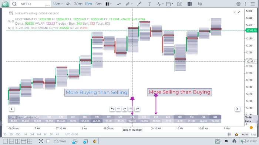This screenshot has width=259, height=145.
Task: Select the pencil drawing tool
Action: 128,4
